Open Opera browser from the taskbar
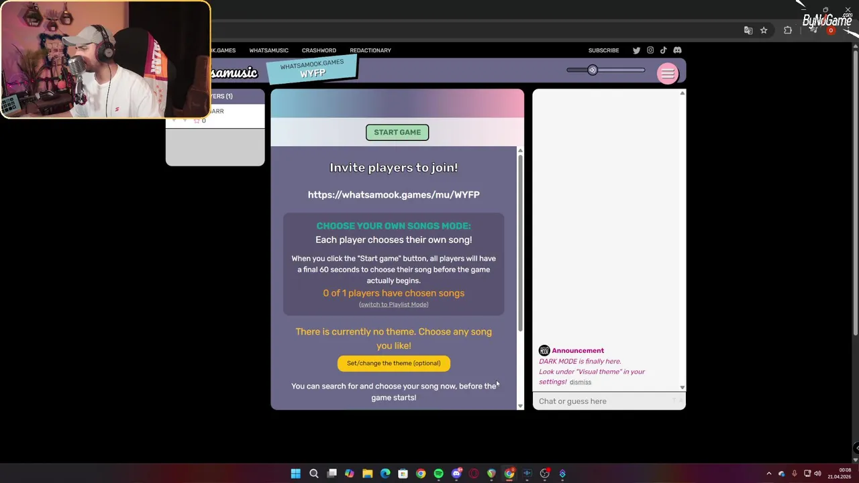Screen dimensions: 859x483 coord(474,474)
